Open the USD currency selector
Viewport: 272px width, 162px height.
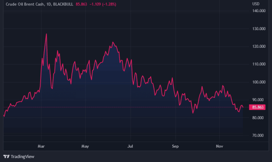click(256, 4)
